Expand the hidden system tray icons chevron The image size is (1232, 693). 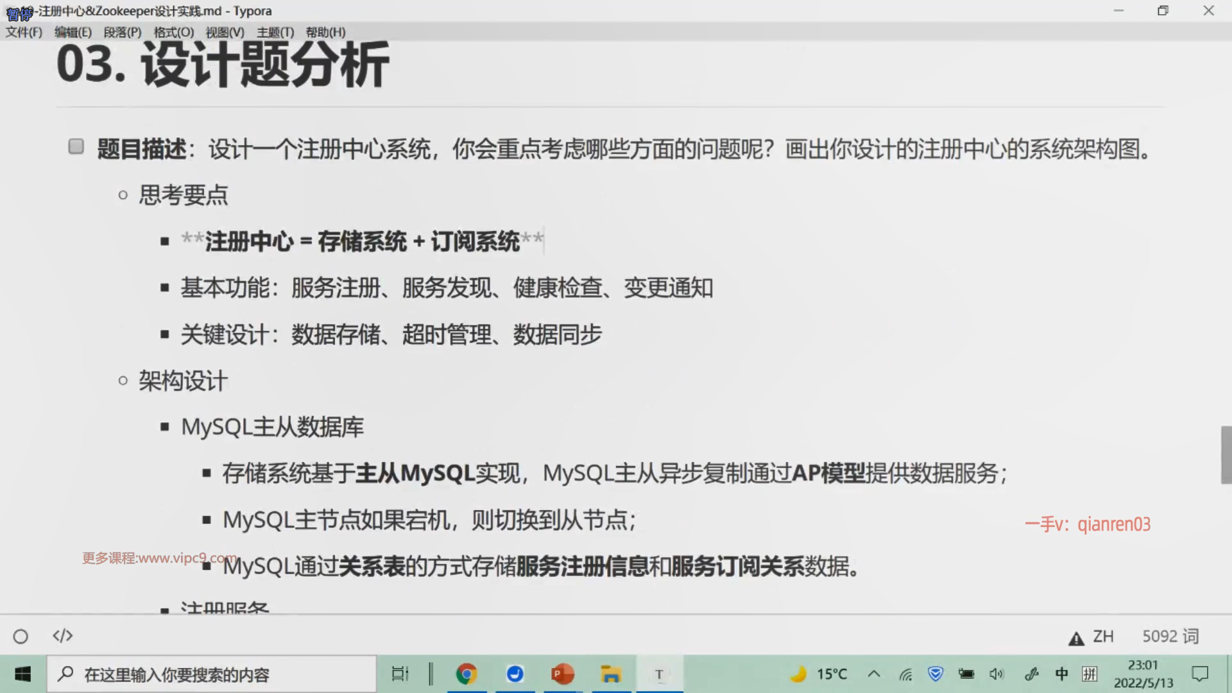click(x=873, y=674)
